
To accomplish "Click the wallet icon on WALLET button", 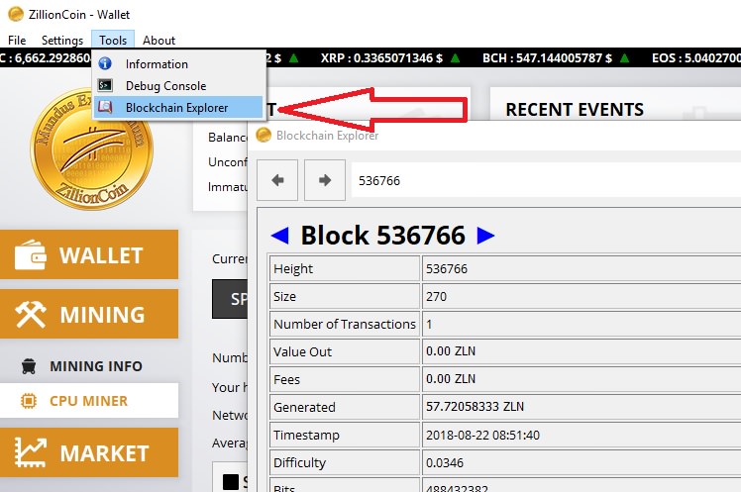I will [31, 255].
